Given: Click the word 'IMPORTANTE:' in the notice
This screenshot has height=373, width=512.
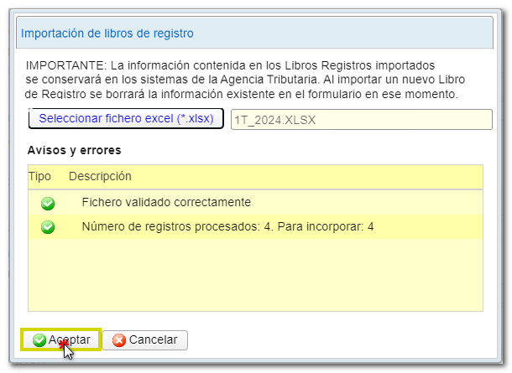Looking at the screenshot, I should pos(61,65).
